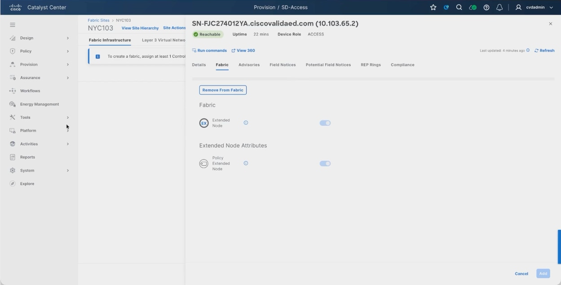Click the Add button
Viewport: 561px width, 285px height.
coord(543,274)
